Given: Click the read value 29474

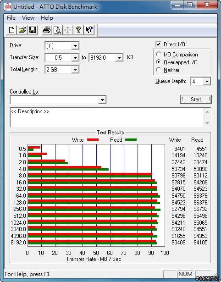Looking at the screenshot, I should pyautogui.click(x=200, y=162).
